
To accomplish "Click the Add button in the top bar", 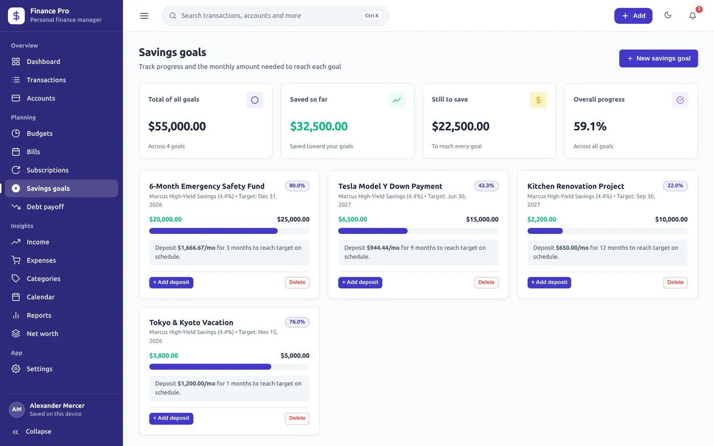I will click(x=633, y=16).
